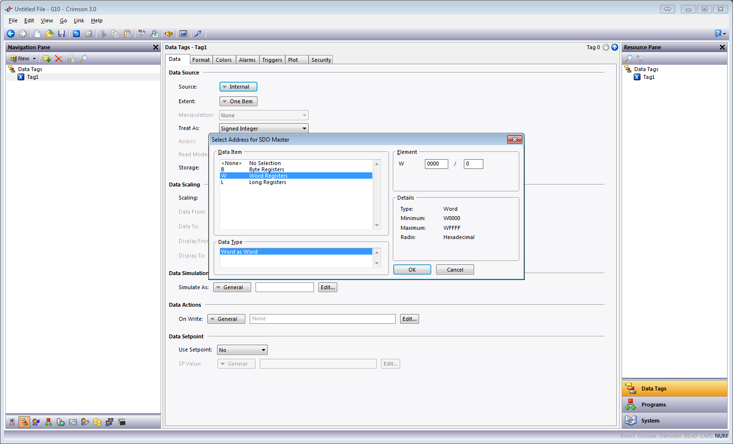Save the database with the floppy disk icon
733x444 pixels.
pos(61,34)
